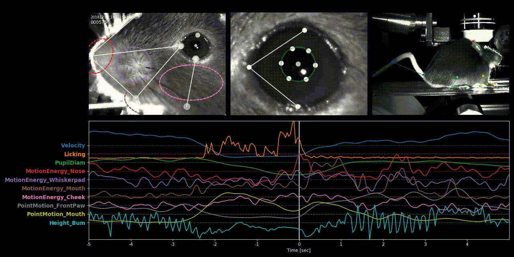
Task: Click the -4 tick on the time axis
Action: (x=131, y=244)
